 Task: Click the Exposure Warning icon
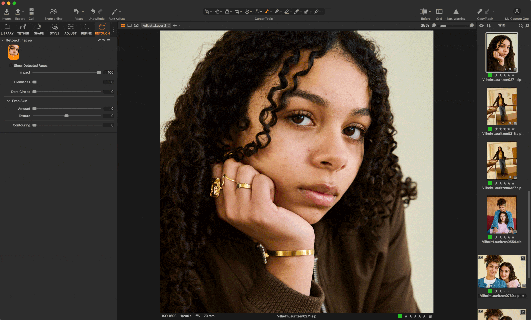click(x=456, y=11)
